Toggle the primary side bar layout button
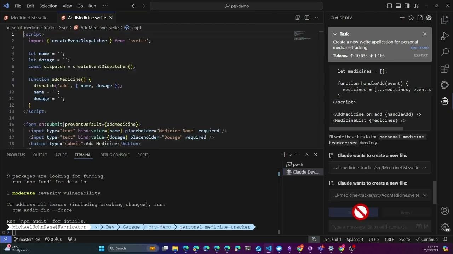 tap(389, 6)
